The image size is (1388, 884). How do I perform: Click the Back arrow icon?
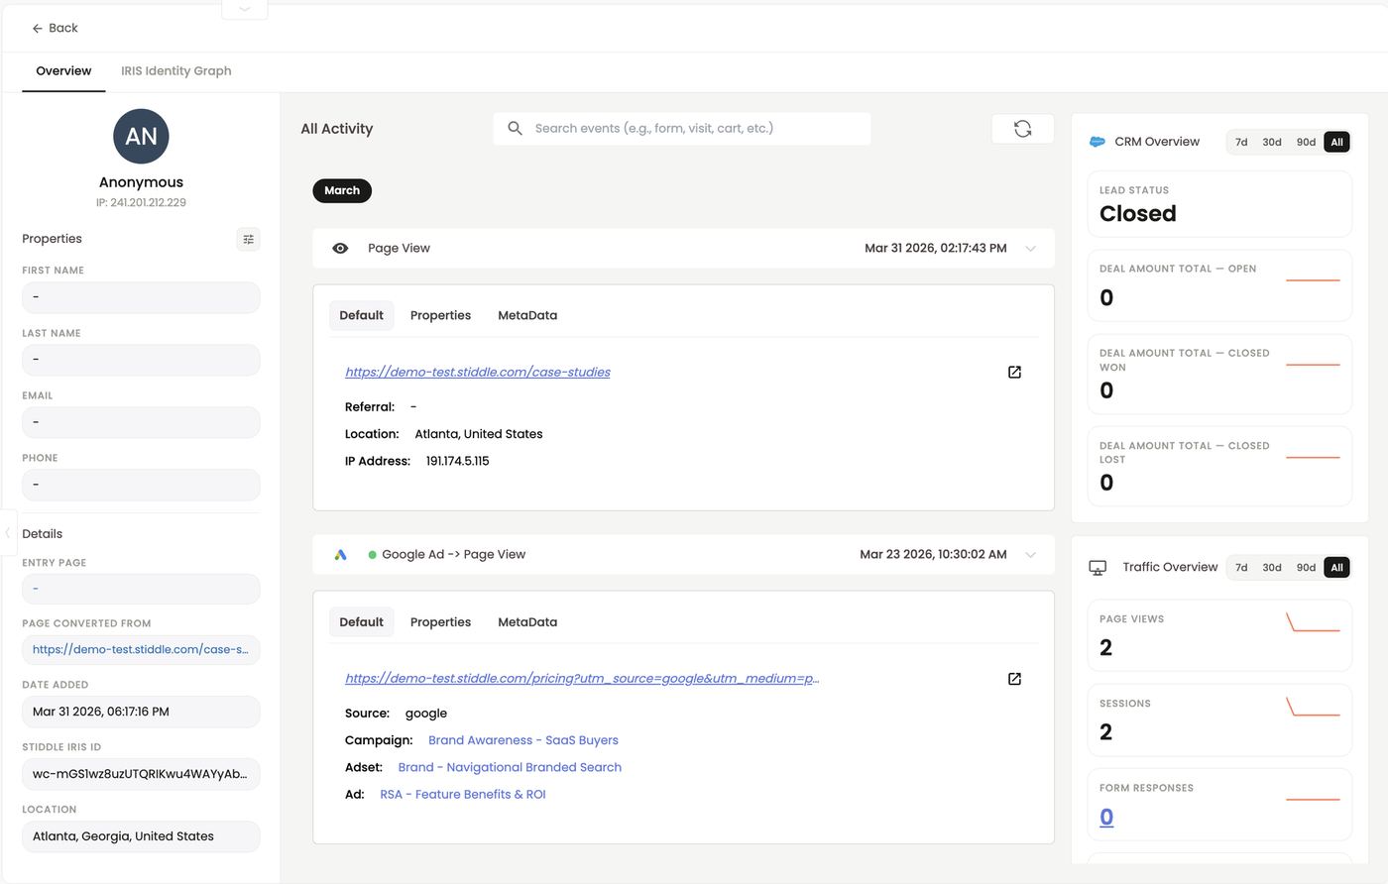tap(38, 29)
